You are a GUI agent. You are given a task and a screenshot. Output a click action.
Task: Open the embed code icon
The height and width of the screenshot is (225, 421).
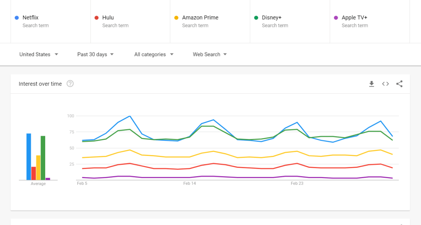(385, 84)
